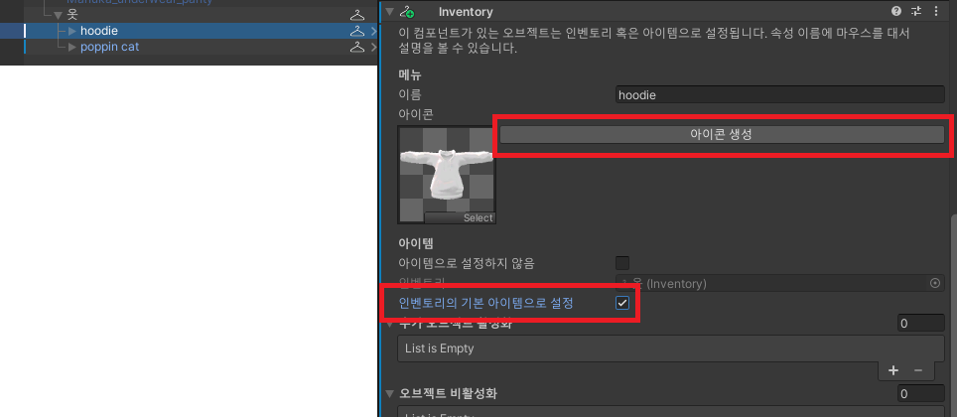
Task: Open the Inventory component help reference
Action: (x=896, y=12)
